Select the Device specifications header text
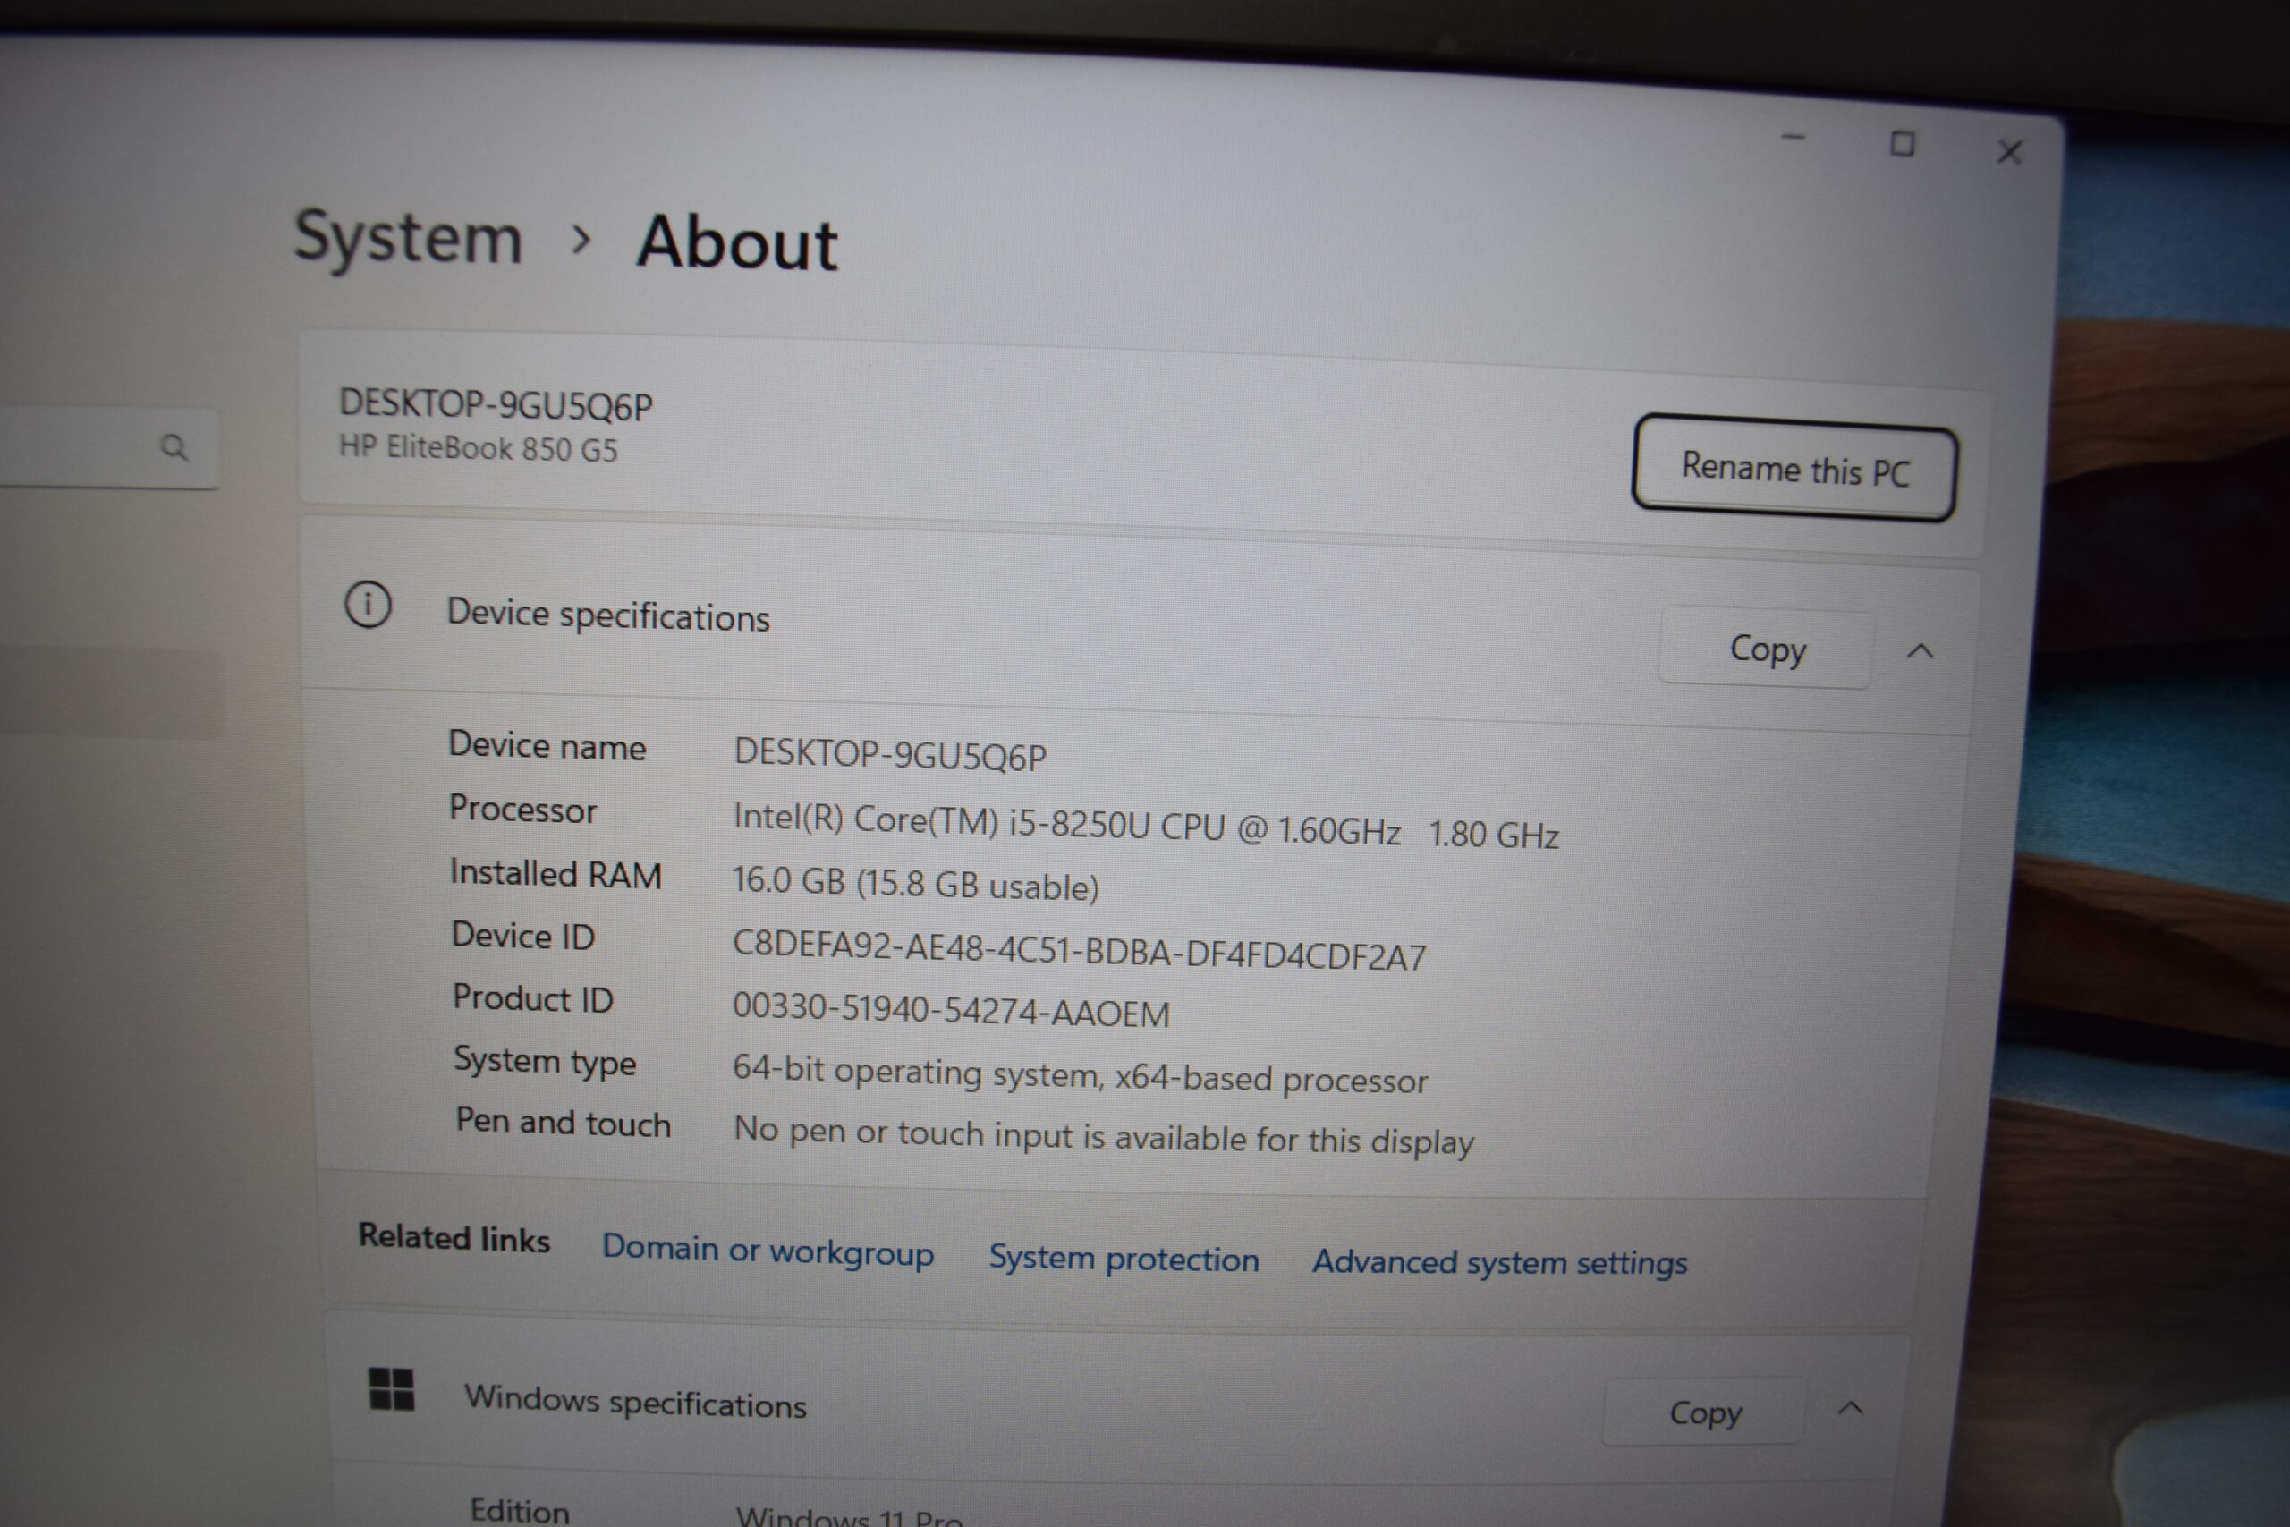Viewport: 2290px width, 1527px height. (607, 615)
